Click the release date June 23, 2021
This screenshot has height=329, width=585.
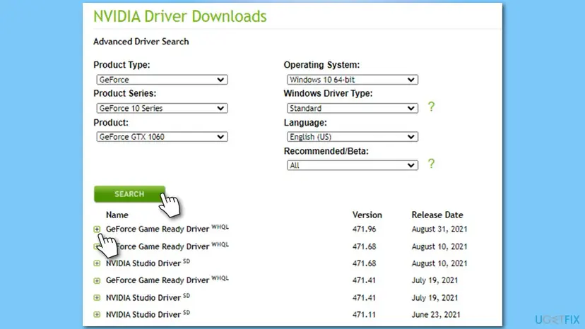click(436, 314)
